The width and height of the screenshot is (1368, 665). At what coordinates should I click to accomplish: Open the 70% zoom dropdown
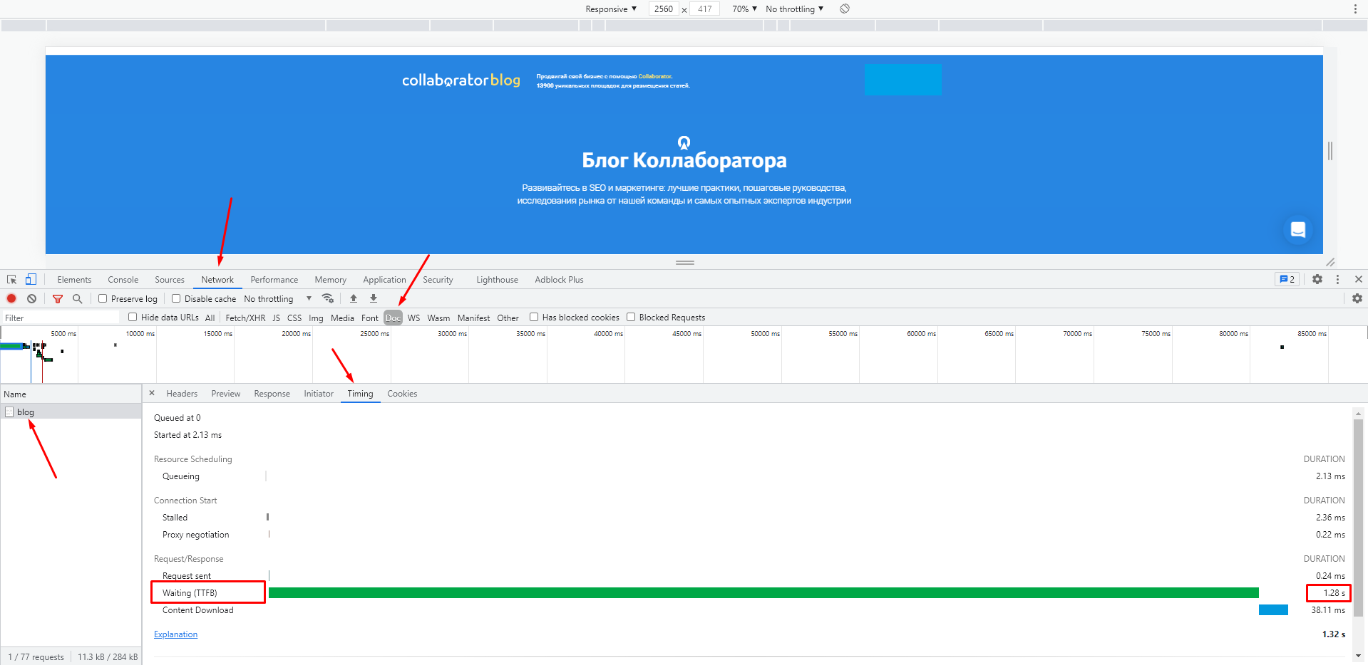click(744, 9)
